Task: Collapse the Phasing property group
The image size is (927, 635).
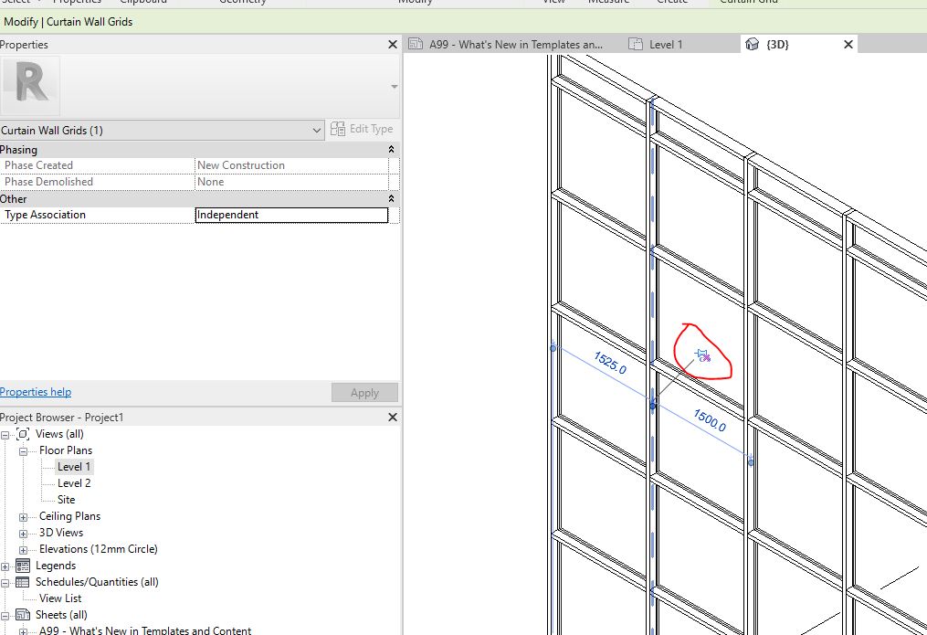Action: [x=391, y=150]
